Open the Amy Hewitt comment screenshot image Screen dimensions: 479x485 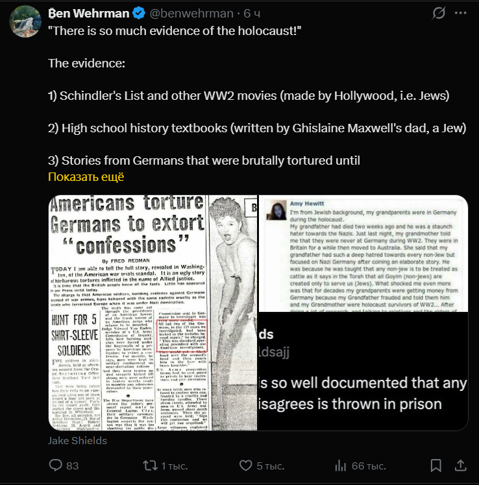click(363, 254)
